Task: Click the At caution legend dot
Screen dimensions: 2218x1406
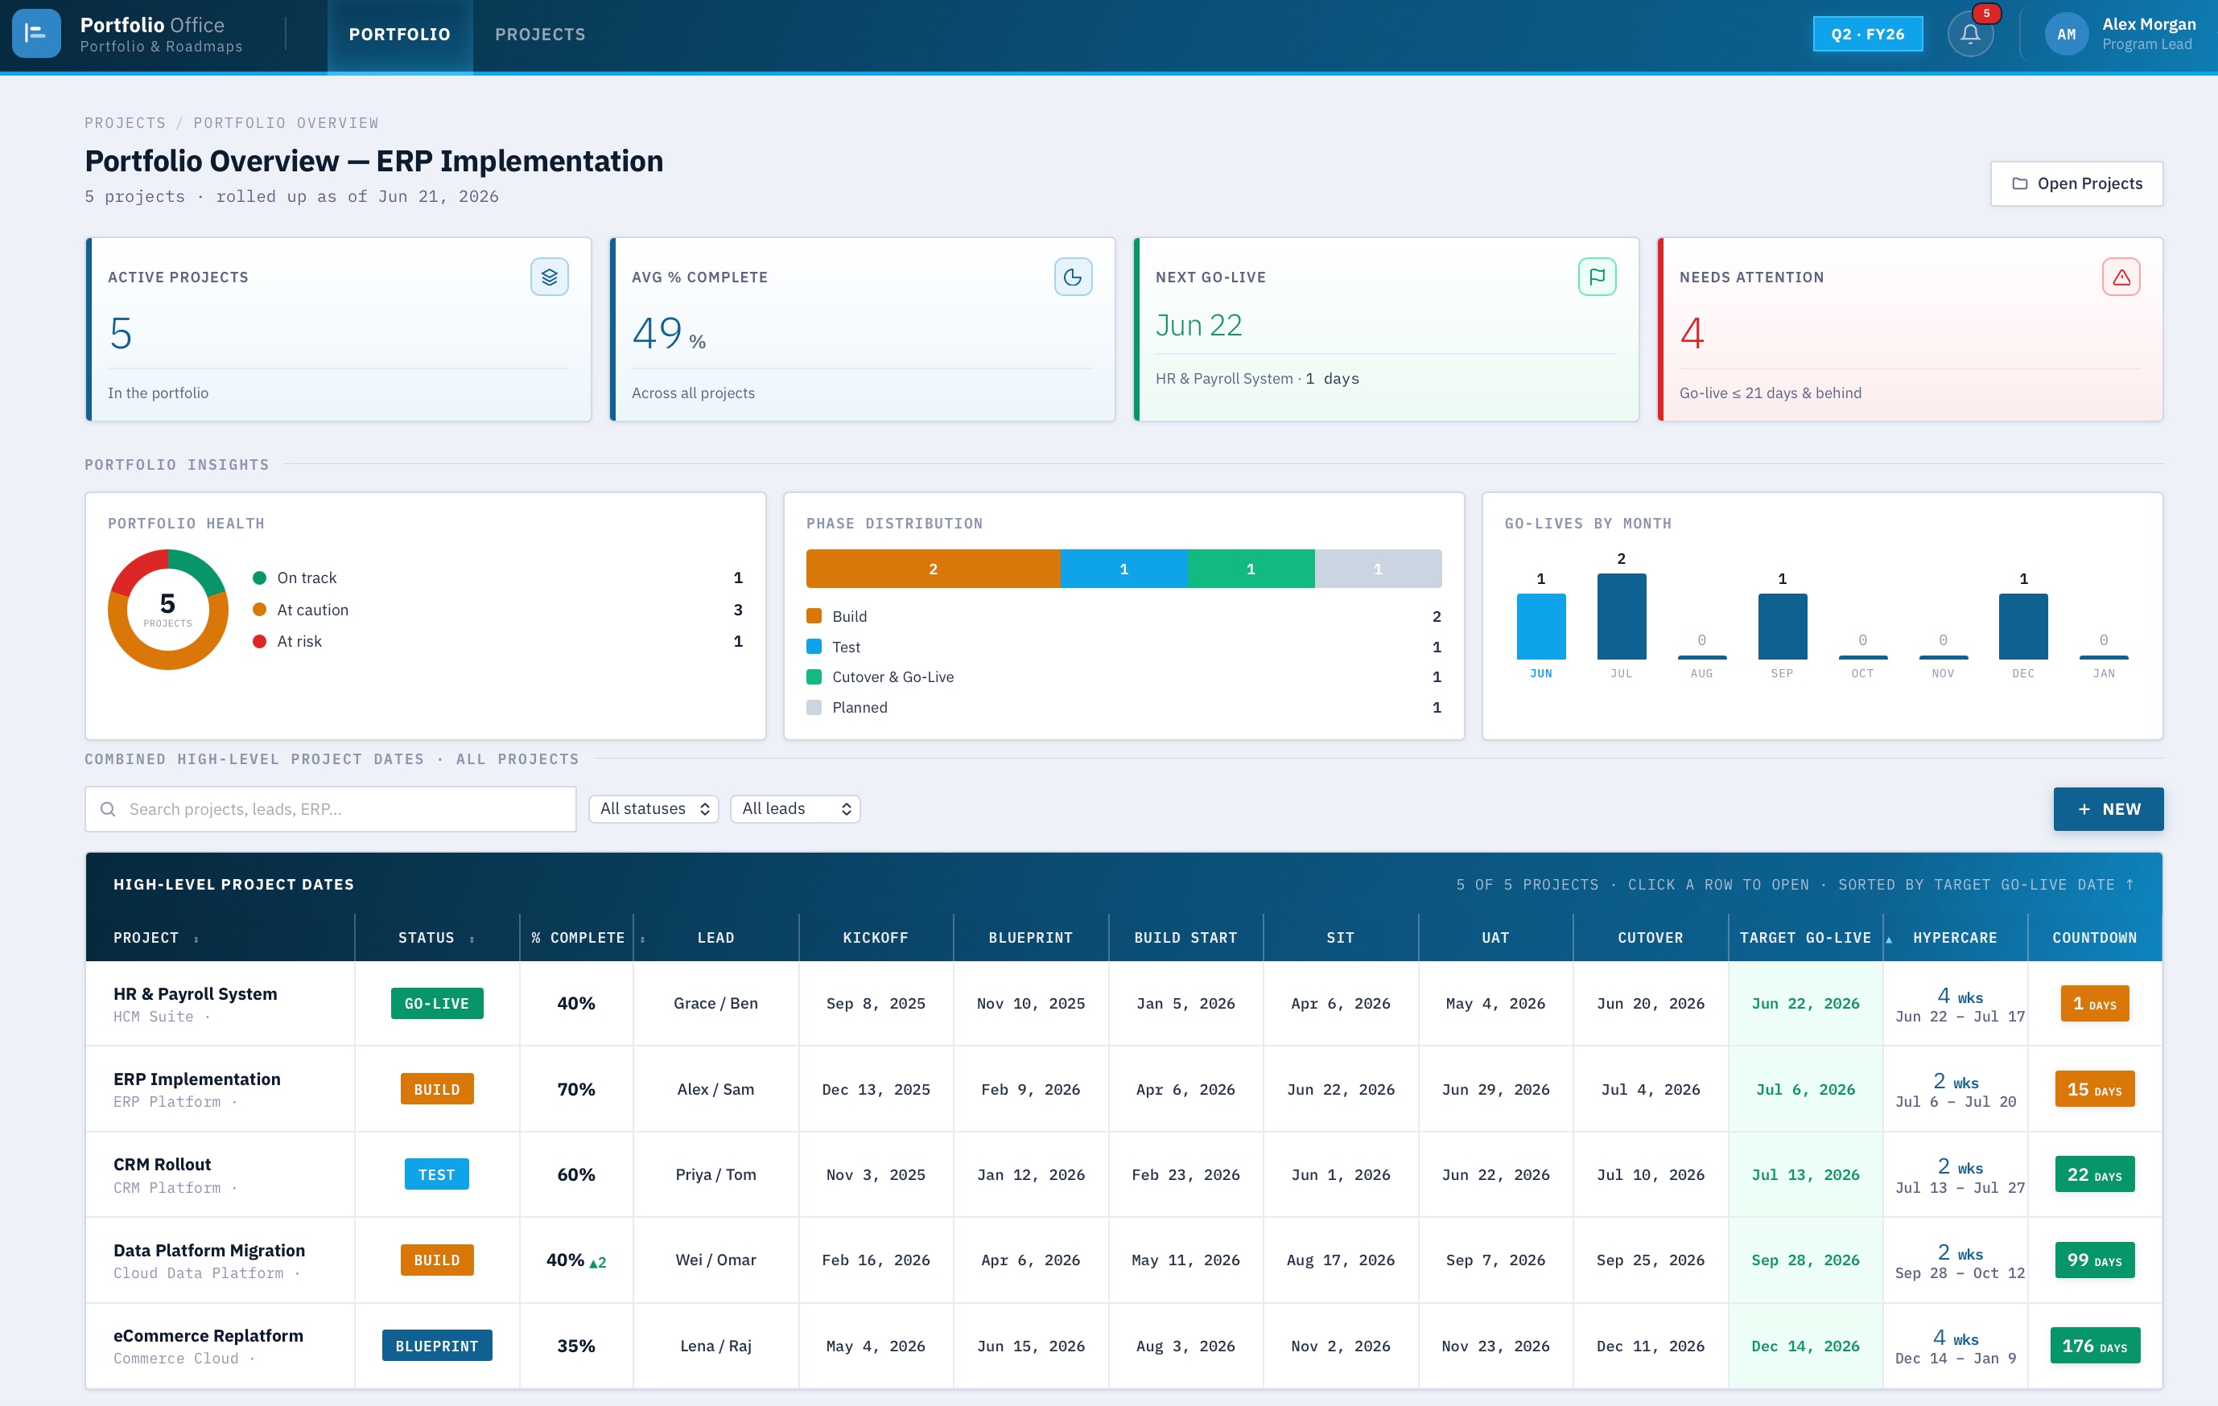Action: 260,610
